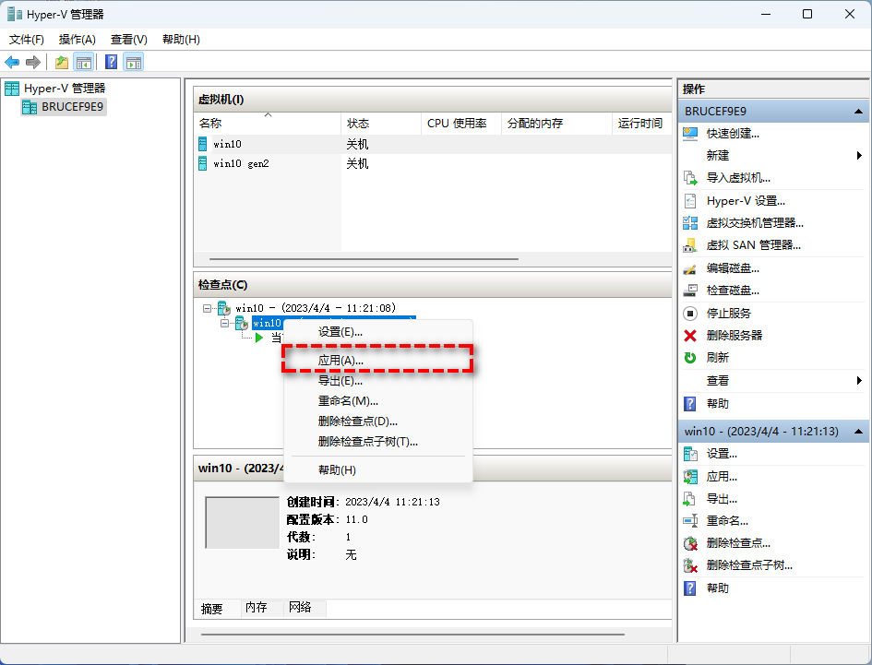Collapse the win10 11:21:08 checkpoint tree node
This screenshot has height=665, width=872.
point(207,308)
